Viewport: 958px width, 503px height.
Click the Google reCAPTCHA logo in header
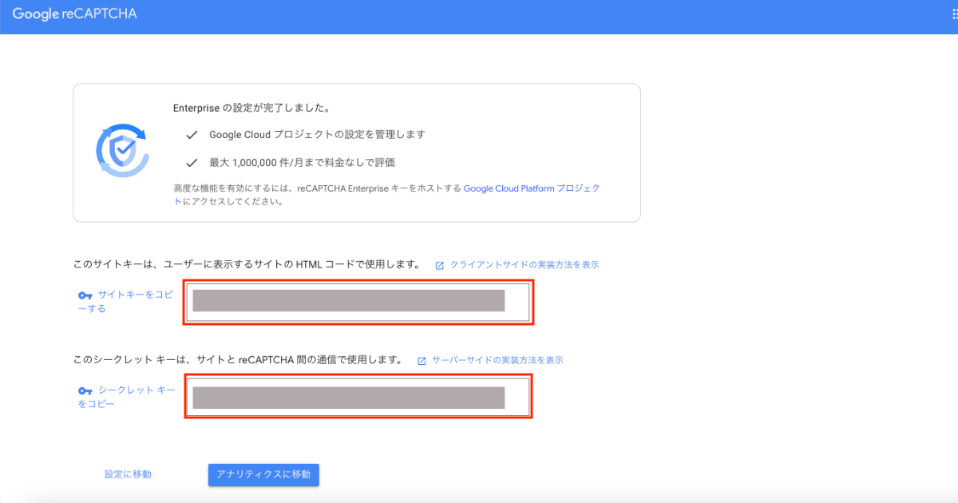pyautogui.click(x=74, y=14)
